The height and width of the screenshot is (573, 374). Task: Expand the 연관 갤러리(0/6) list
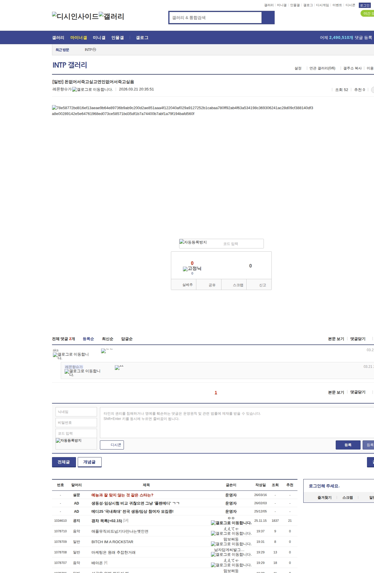[x=322, y=68]
